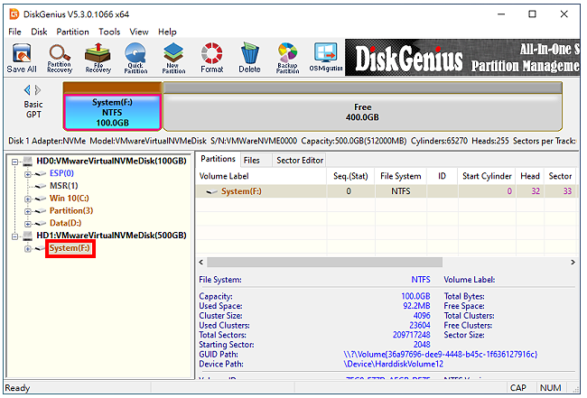The image size is (587, 398).
Task: Click scrollbar right arrow under partition table
Action: tap(573, 263)
